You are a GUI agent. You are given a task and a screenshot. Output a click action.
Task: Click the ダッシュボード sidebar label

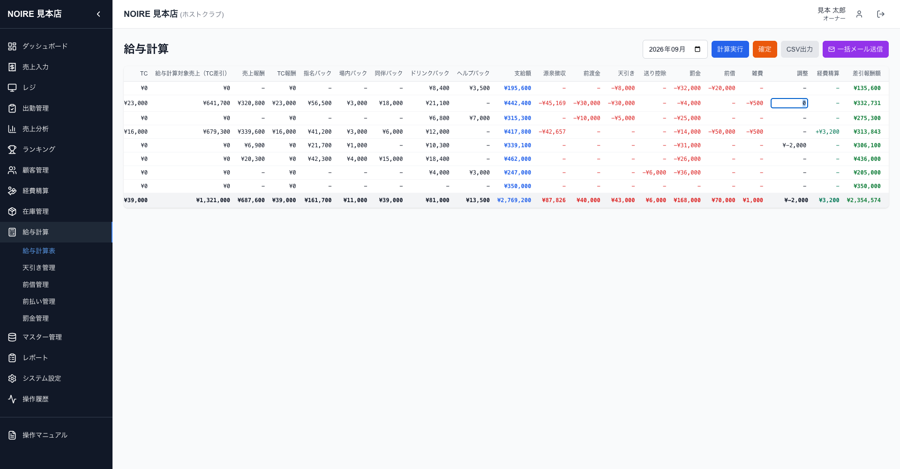(x=45, y=46)
